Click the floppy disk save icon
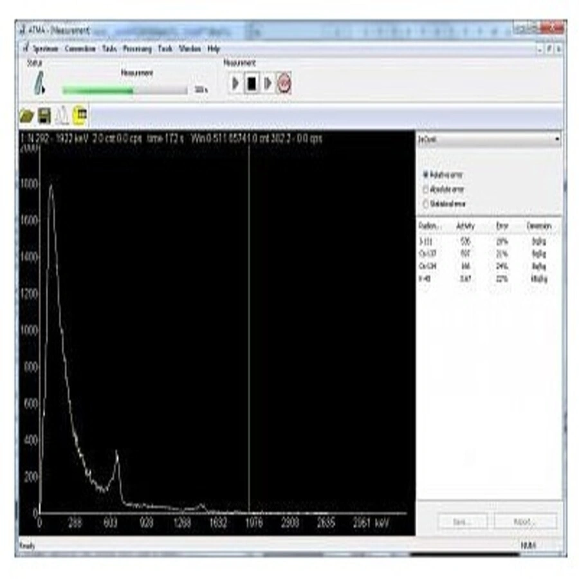Image resolution: width=579 pixels, height=579 pixels. point(44,115)
